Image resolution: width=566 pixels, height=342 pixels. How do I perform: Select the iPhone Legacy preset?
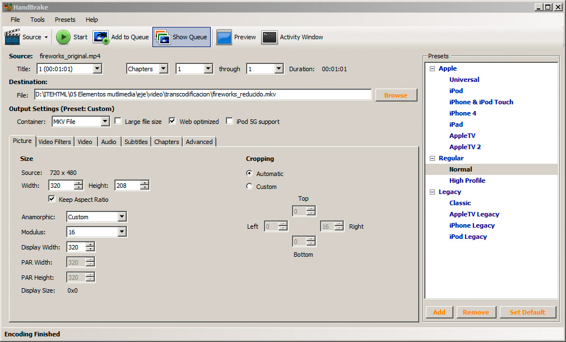pos(472,225)
